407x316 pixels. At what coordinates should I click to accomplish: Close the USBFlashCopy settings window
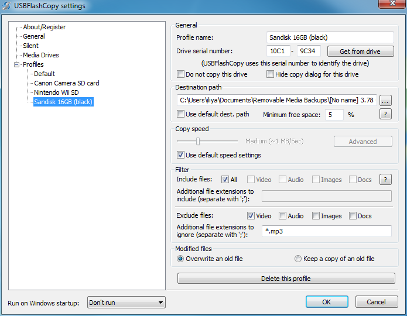click(x=392, y=4)
